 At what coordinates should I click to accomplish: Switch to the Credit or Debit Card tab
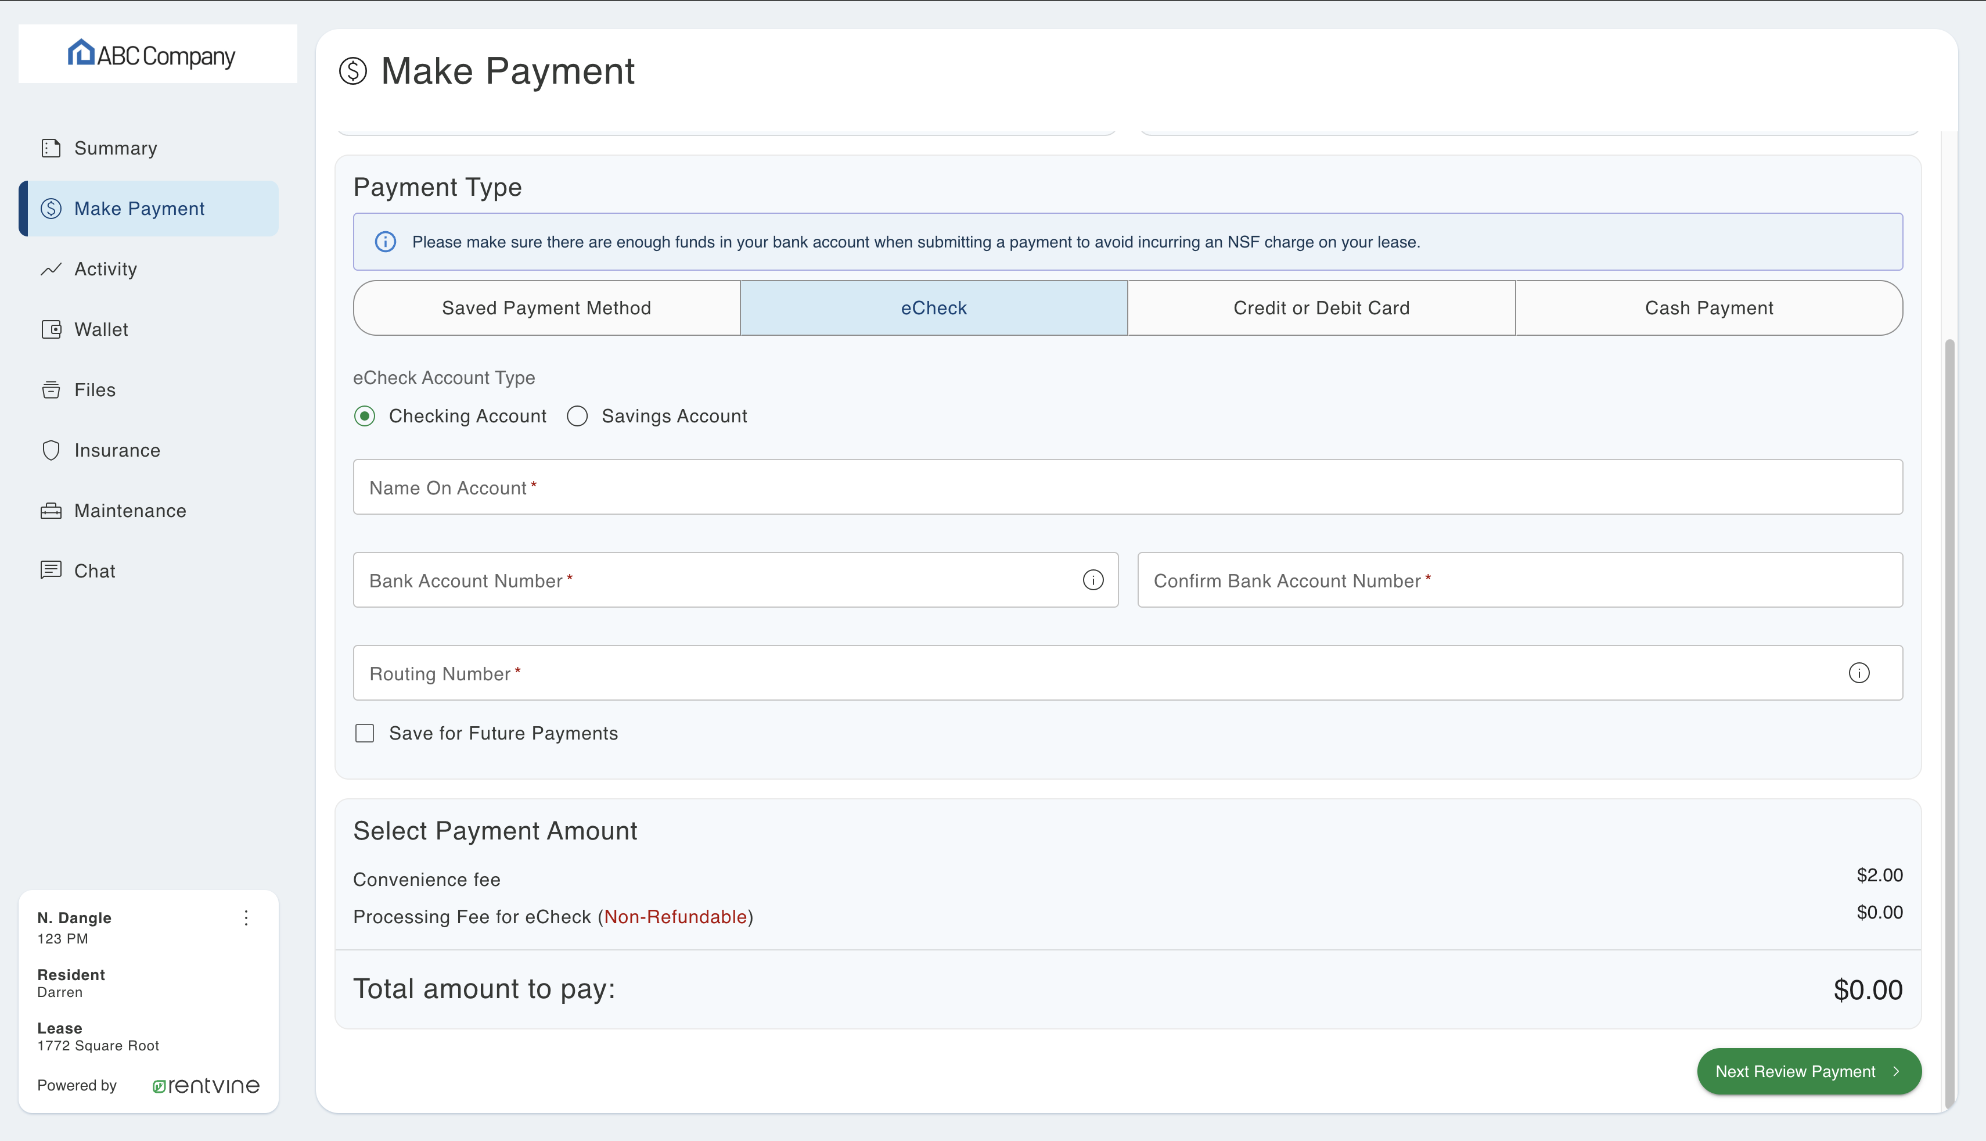point(1321,307)
